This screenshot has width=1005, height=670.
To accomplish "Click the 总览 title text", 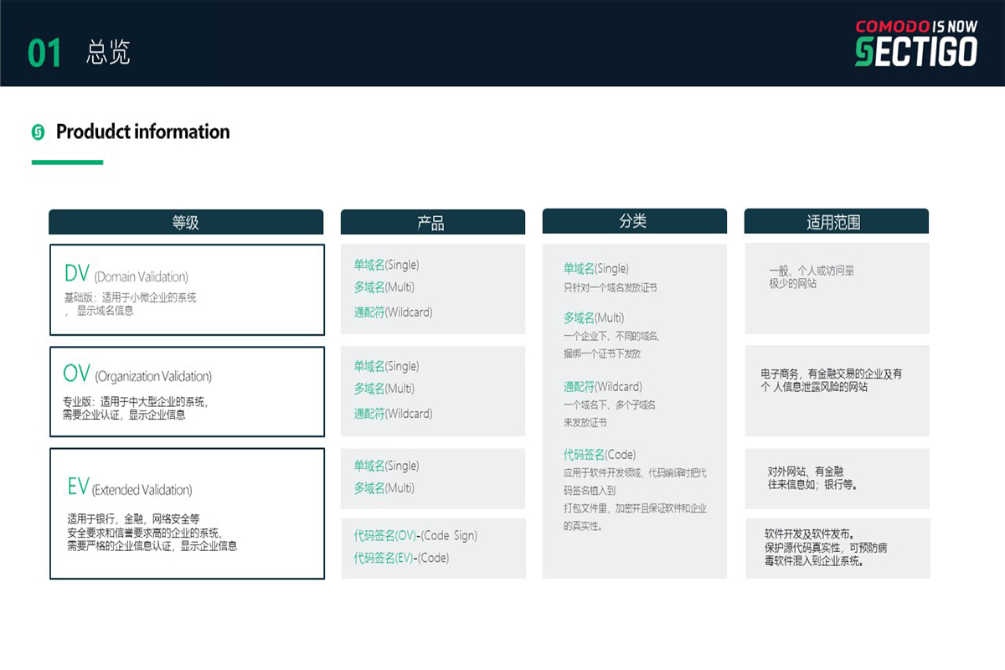I will pyautogui.click(x=108, y=52).
